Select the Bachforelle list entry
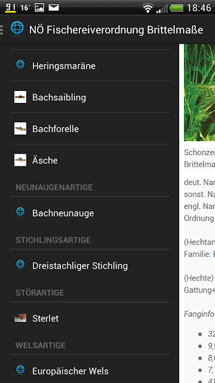This screenshot has height=383, width=215. 90,129
